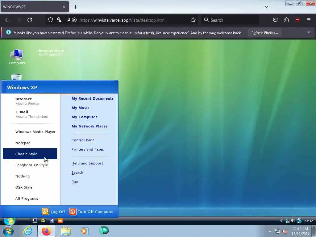Open My Computer in Start menu
The width and height of the screenshot is (316, 237).
click(84, 117)
